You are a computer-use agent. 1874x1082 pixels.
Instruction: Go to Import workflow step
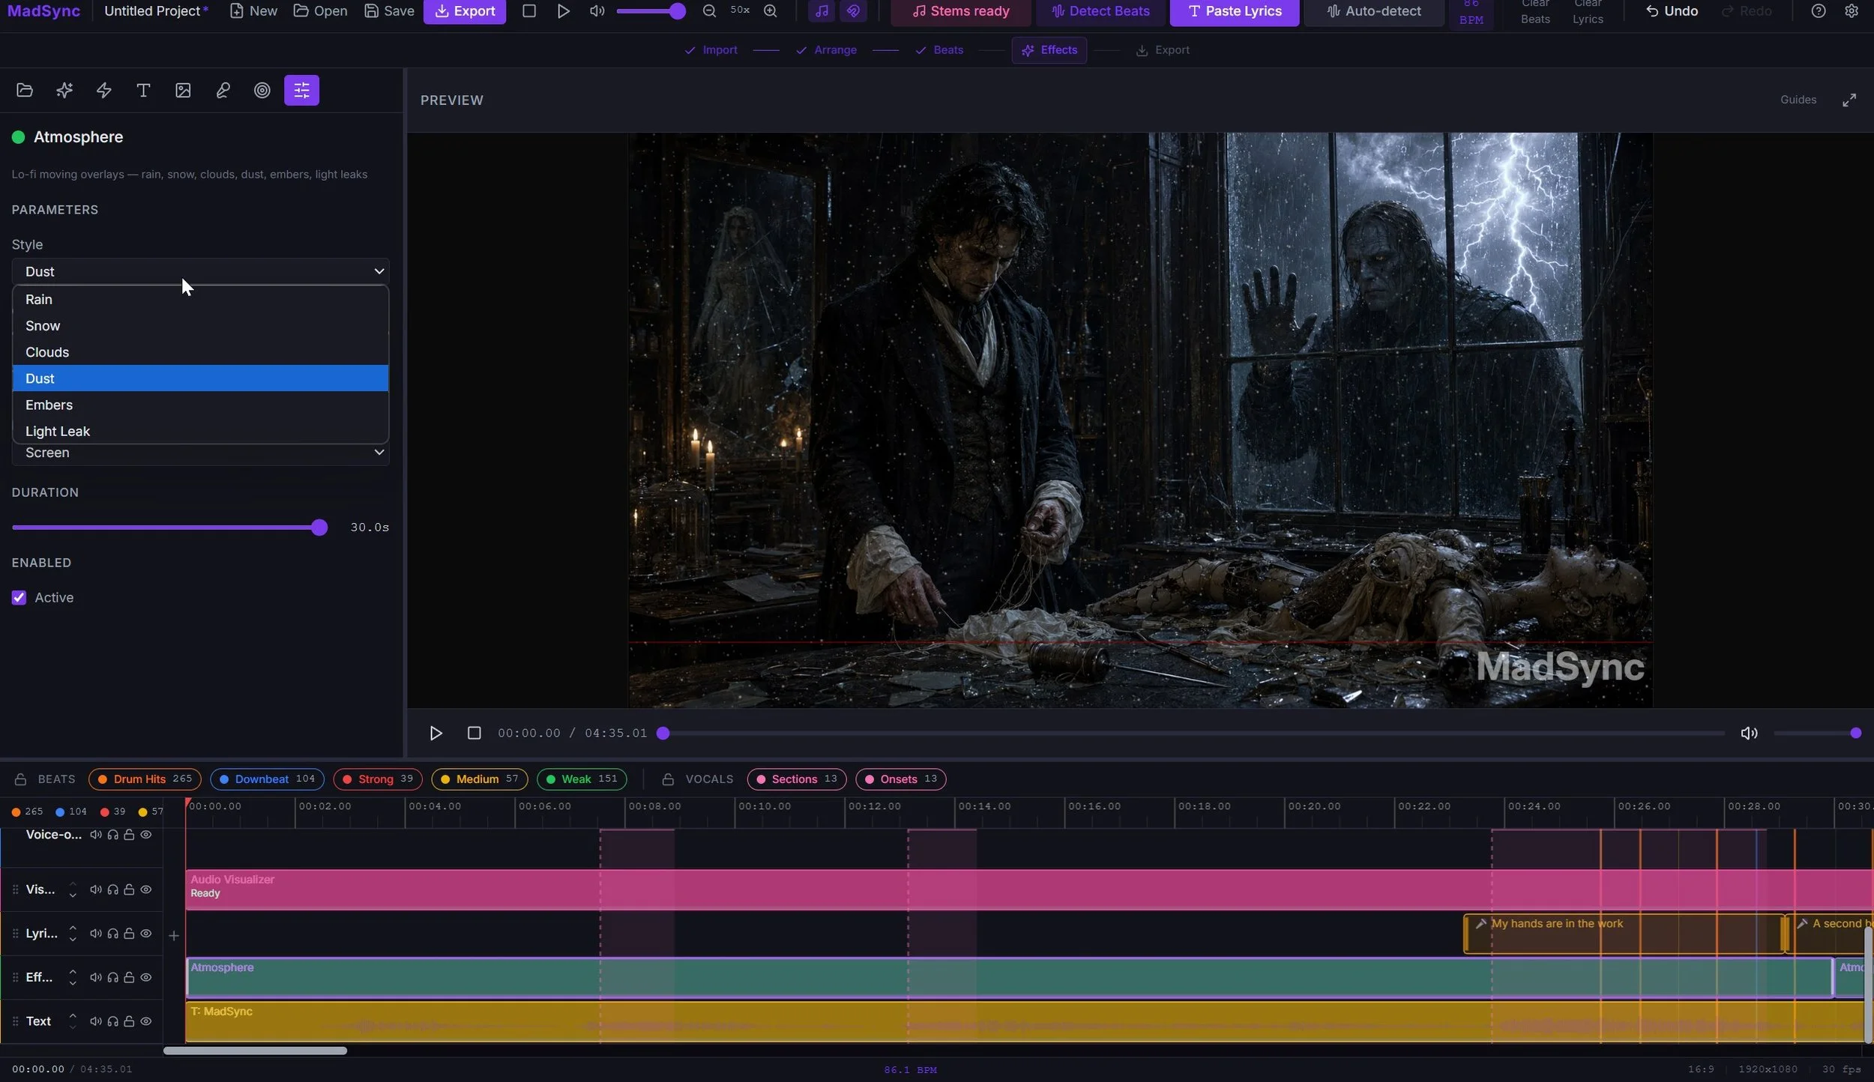[711, 50]
